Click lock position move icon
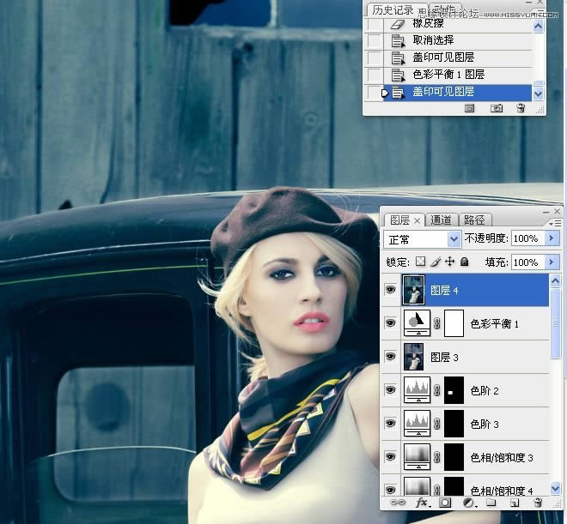Screen dimensions: 567x524 pyautogui.click(x=450, y=262)
